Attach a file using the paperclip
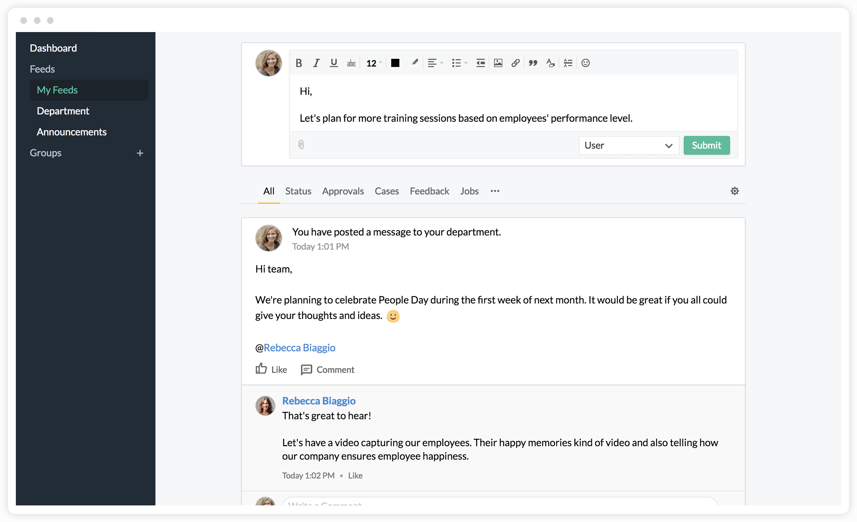The width and height of the screenshot is (857, 522). [x=301, y=145]
